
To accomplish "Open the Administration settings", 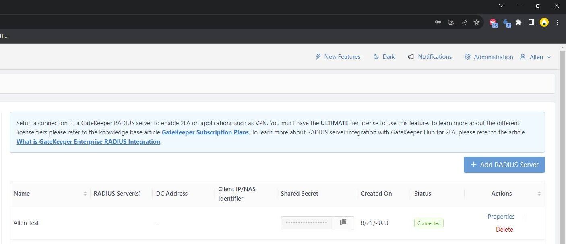I will click(489, 57).
